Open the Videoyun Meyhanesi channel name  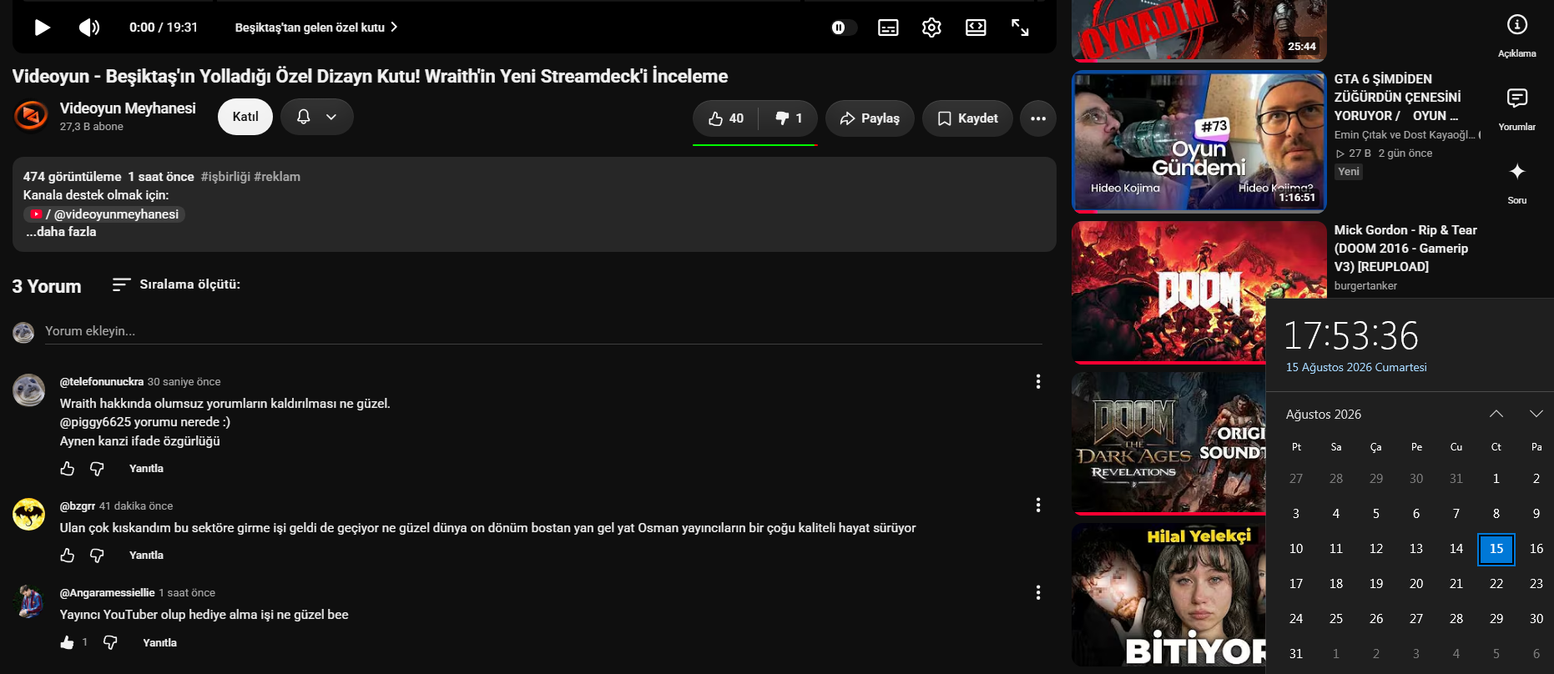(x=128, y=108)
